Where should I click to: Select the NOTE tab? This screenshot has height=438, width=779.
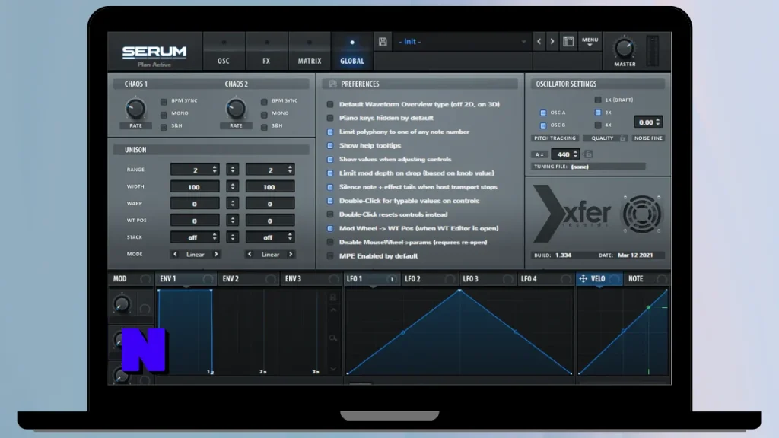(647, 279)
